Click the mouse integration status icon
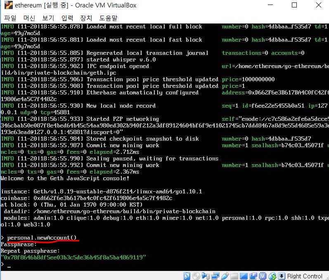The height and width of the screenshot is (280, 329). 272,276
